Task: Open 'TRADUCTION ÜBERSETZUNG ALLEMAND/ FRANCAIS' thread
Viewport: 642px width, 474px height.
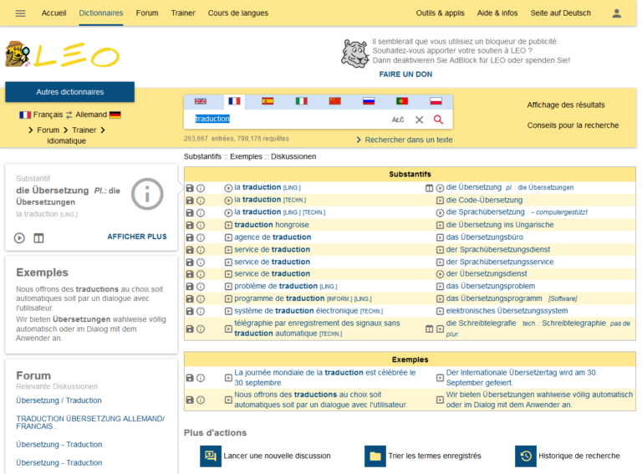Action: (90, 422)
